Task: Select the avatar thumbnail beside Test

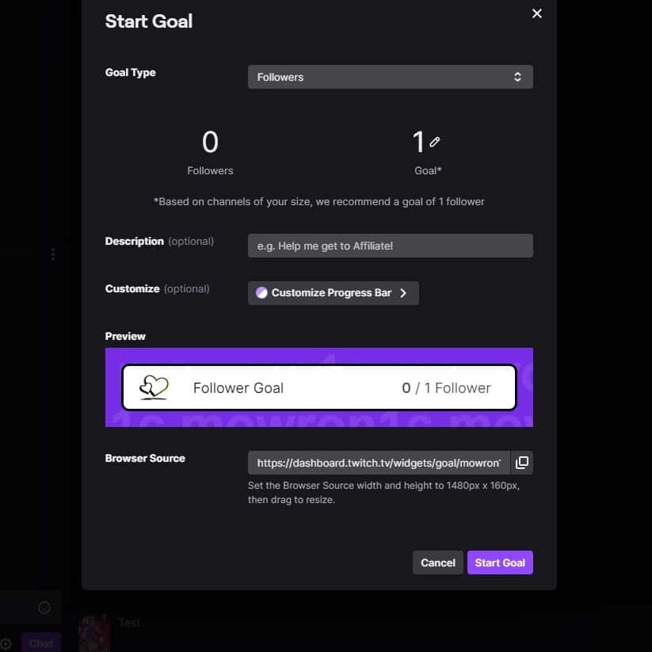Action: (x=94, y=633)
